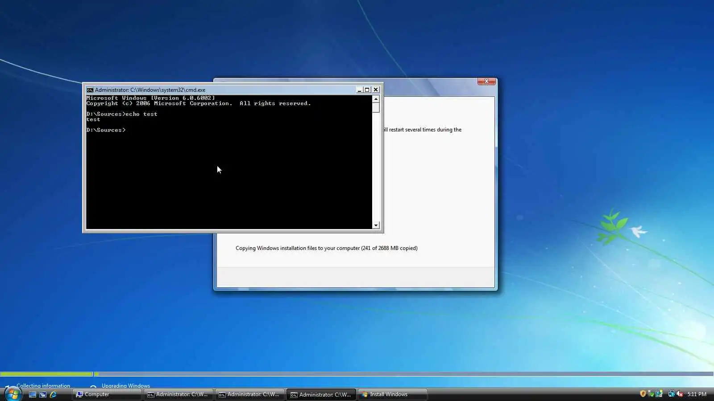Click the 'Copying Windows installation files' status text

(327, 248)
